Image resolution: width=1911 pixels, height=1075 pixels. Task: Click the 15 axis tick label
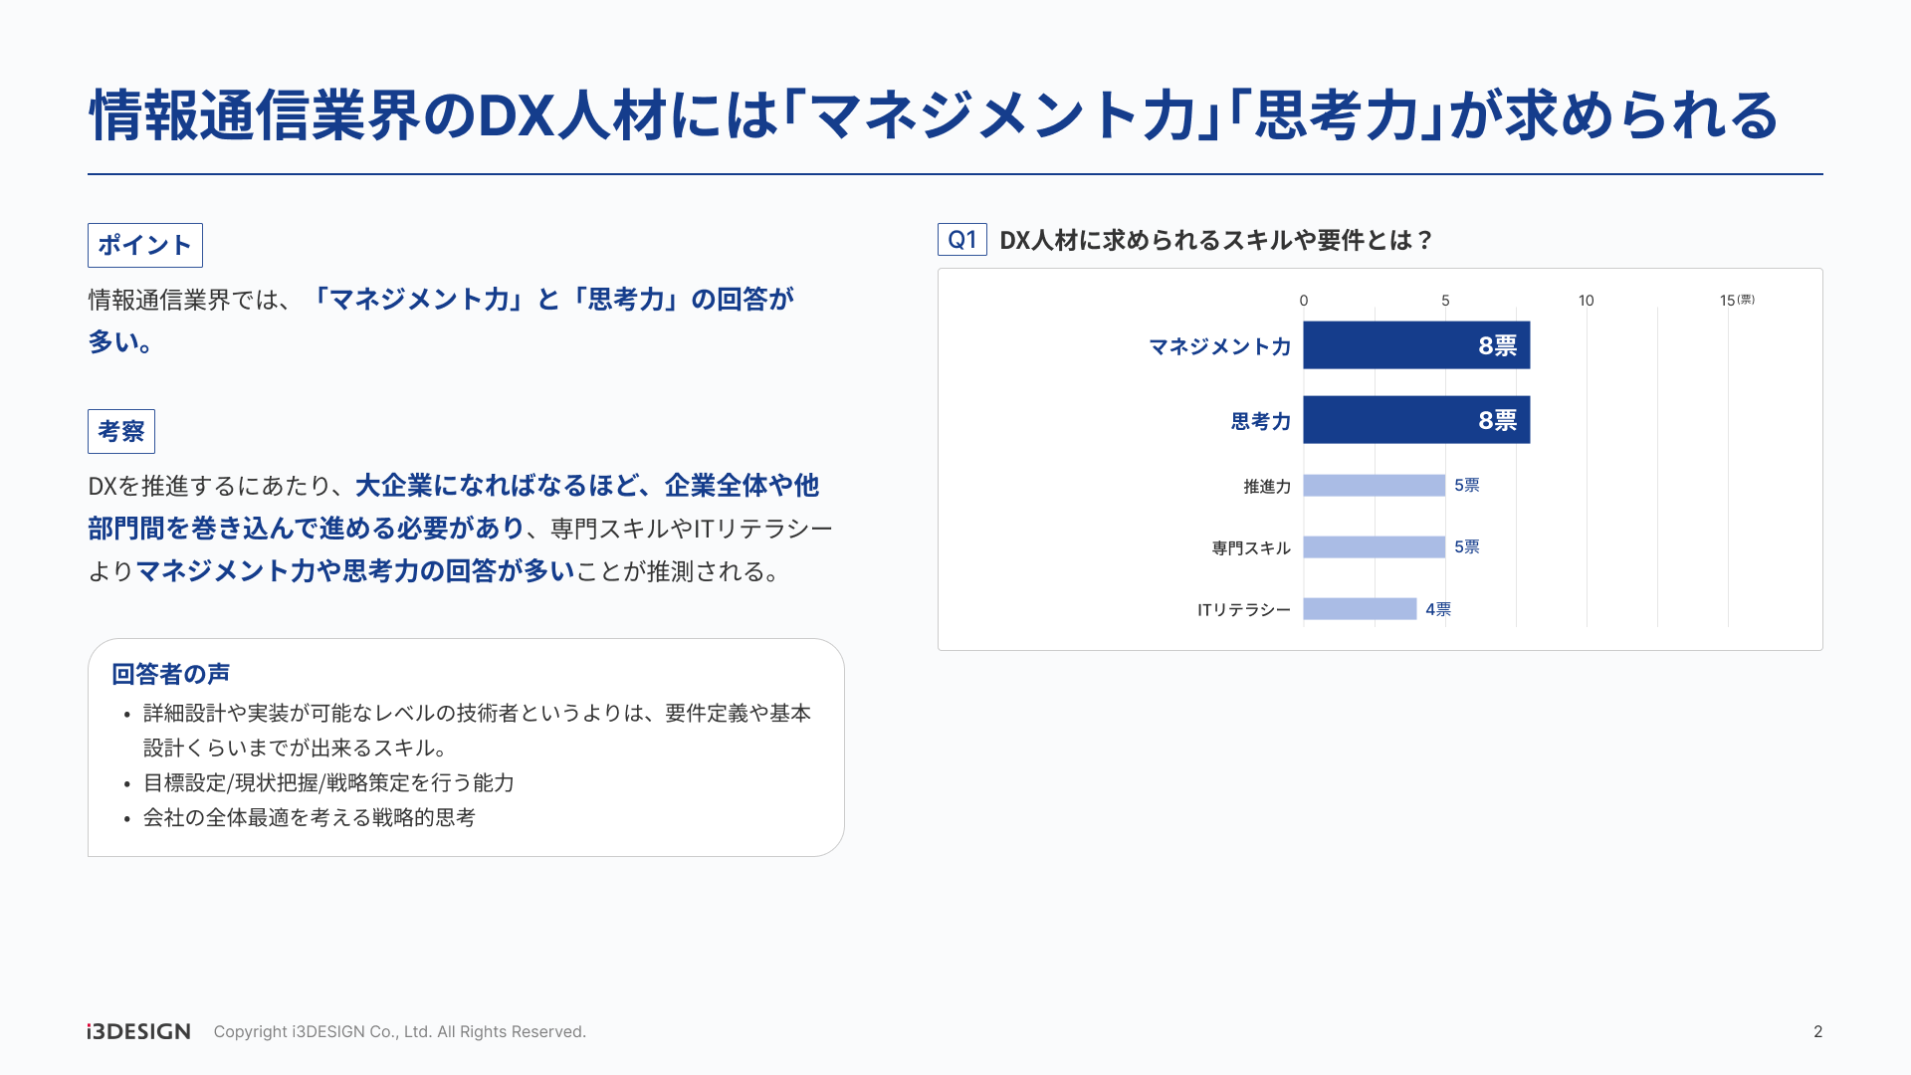[1728, 301]
